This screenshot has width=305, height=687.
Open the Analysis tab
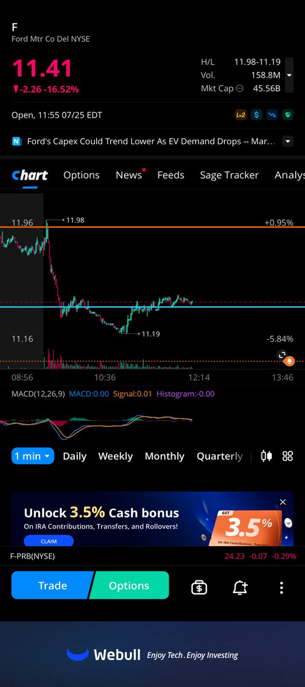[x=290, y=175]
